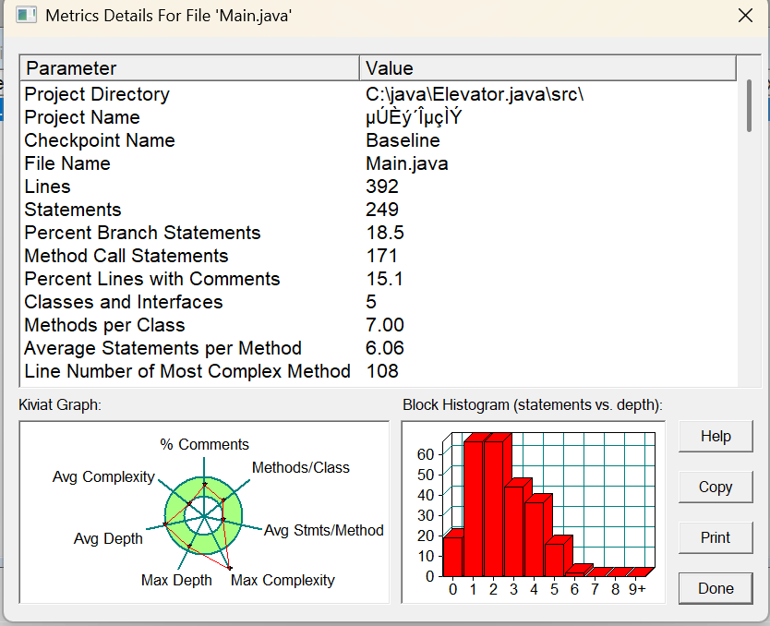770x626 pixels.
Task: Select the Checkpoint Name row
Action: point(100,140)
